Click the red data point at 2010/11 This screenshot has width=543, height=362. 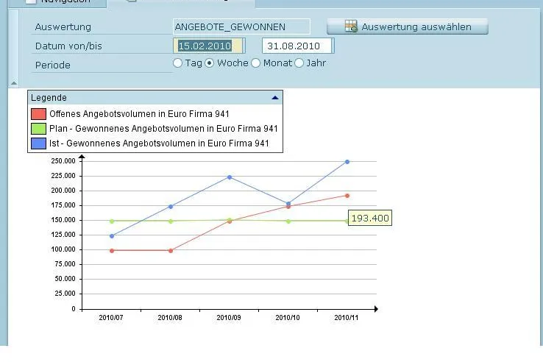click(347, 196)
